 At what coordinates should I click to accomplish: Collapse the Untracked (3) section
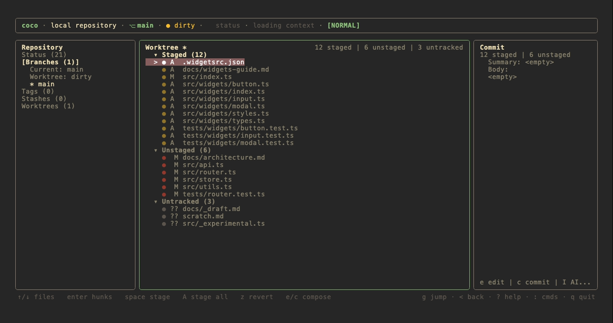[156, 202]
